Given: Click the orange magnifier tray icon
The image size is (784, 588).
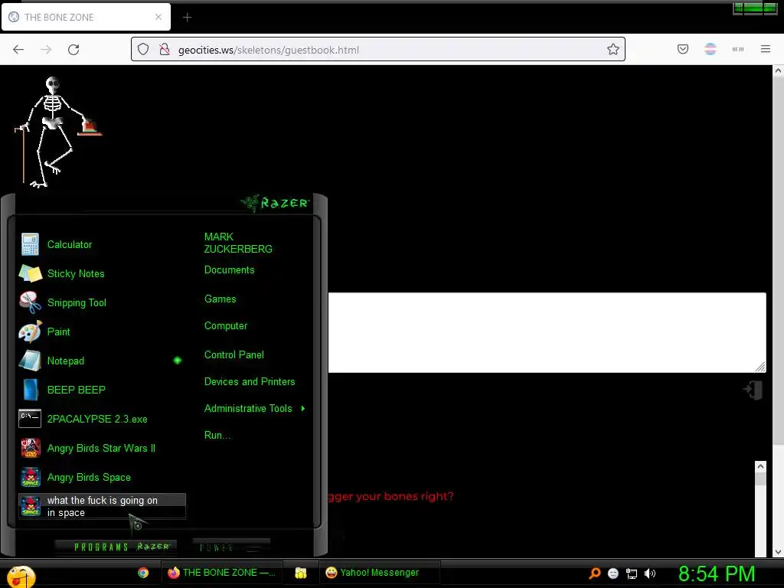Looking at the screenshot, I should pos(594,573).
